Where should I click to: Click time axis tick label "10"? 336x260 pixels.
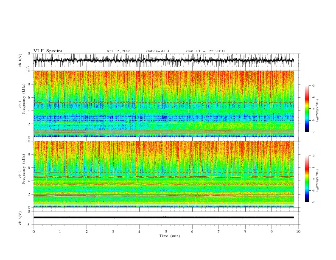coord(298,232)
